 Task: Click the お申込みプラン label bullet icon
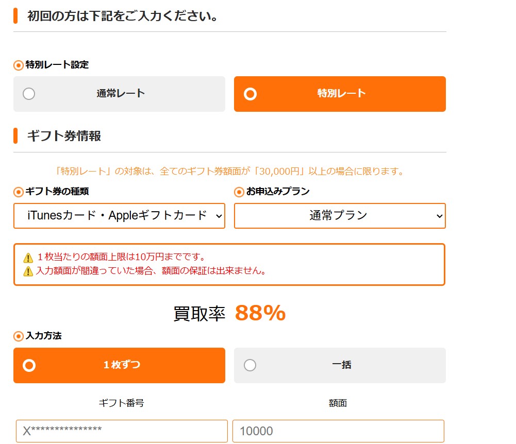pyautogui.click(x=239, y=192)
